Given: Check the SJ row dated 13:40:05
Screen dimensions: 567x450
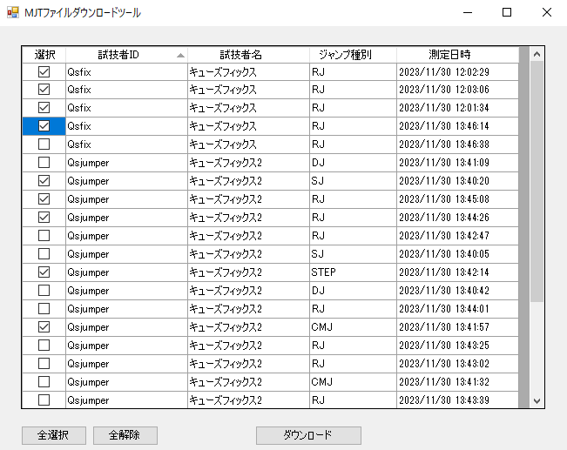Looking at the screenshot, I should [44, 254].
